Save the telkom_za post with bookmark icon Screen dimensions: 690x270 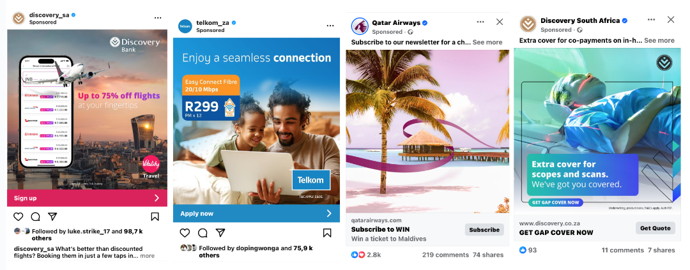(327, 232)
